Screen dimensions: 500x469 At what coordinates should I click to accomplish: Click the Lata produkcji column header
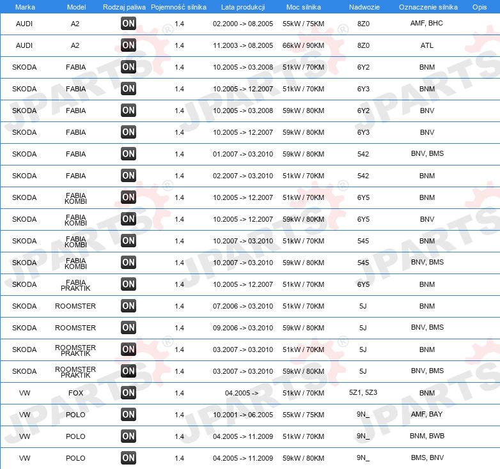(243, 7)
